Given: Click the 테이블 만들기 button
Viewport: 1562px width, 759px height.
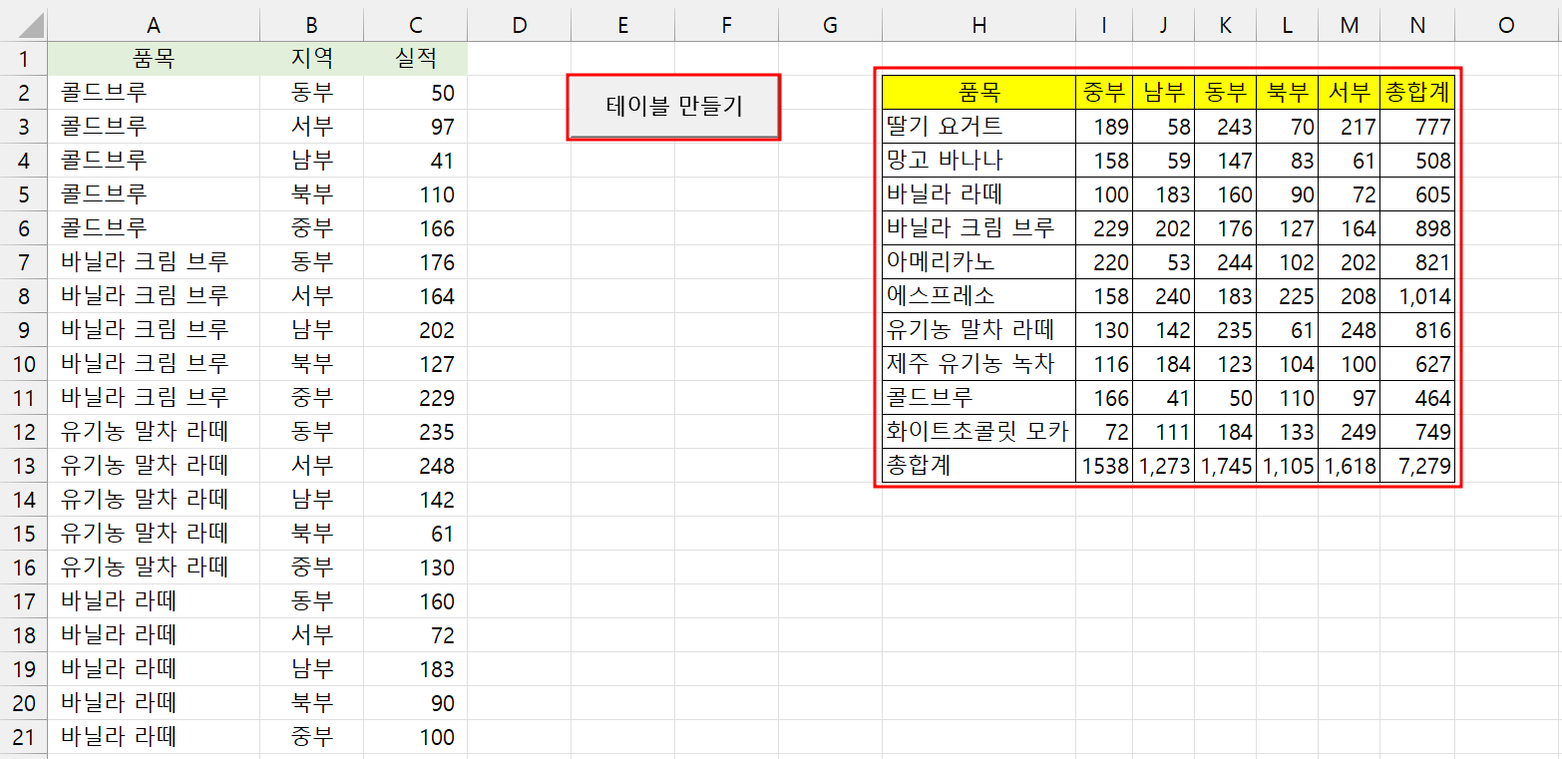Looking at the screenshot, I should tap(673, 107).
